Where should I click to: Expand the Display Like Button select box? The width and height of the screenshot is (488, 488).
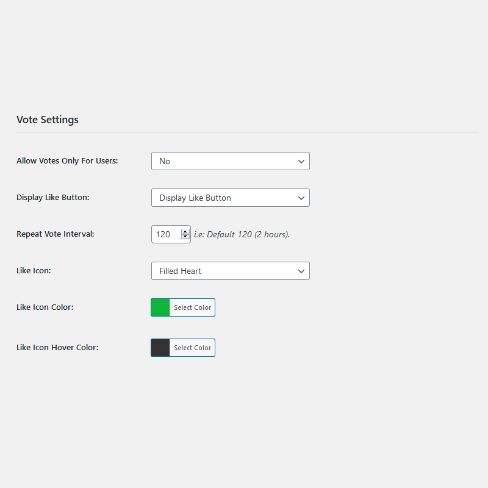click(x=231, y=198)
